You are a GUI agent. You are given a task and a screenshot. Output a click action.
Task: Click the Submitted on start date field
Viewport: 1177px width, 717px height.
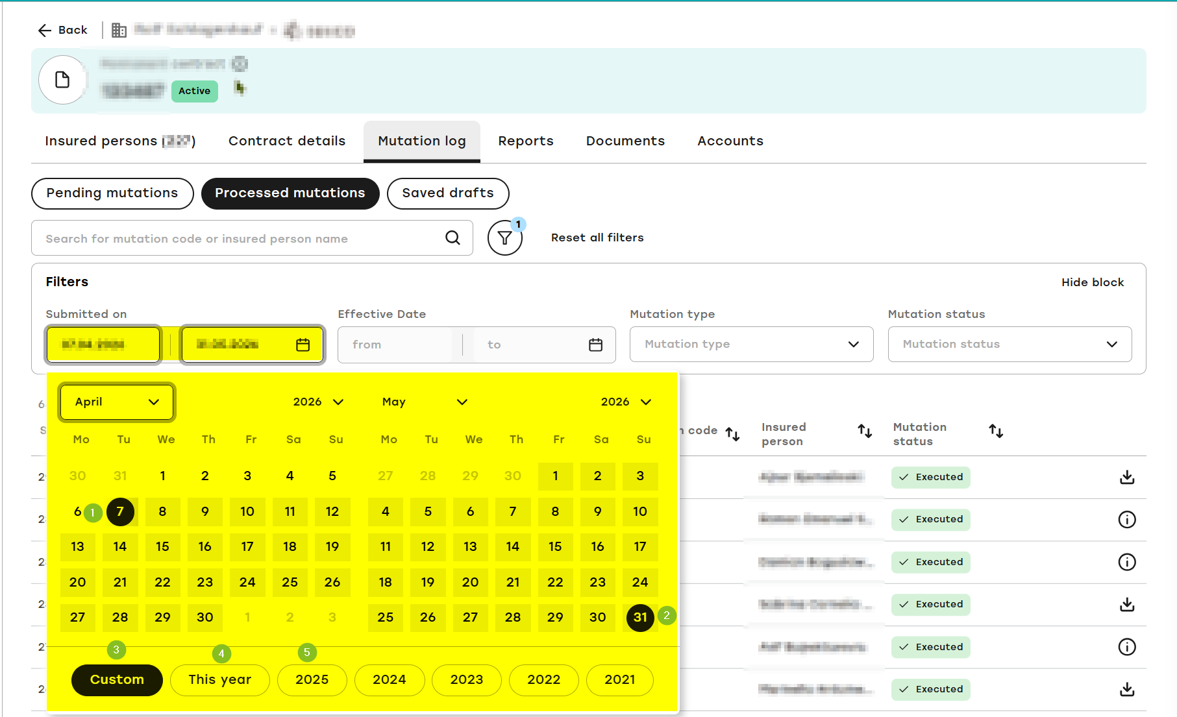coord(103,345)
